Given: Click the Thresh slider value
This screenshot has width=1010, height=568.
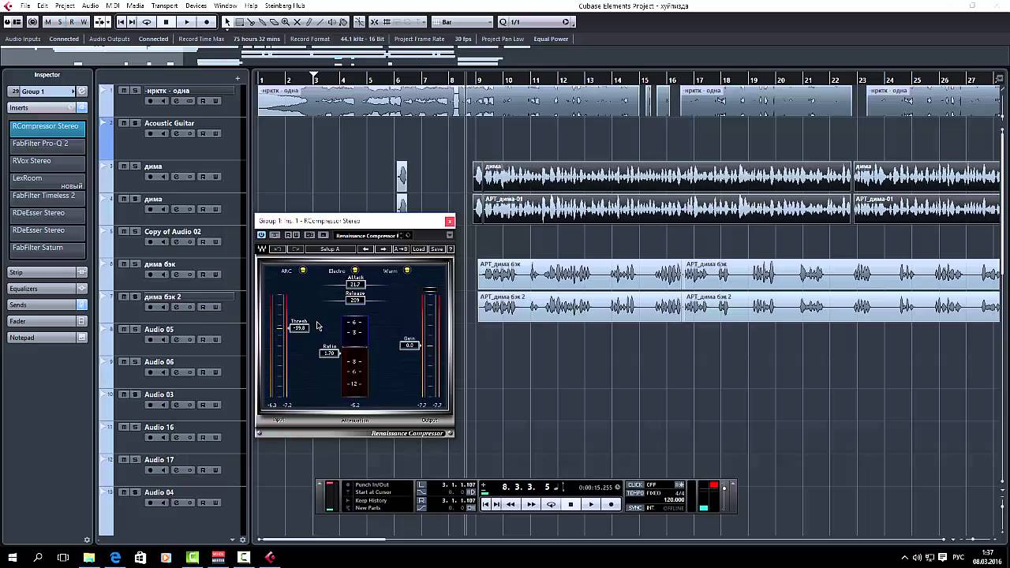Looking at the screenshot, I should tap(299, 328).
